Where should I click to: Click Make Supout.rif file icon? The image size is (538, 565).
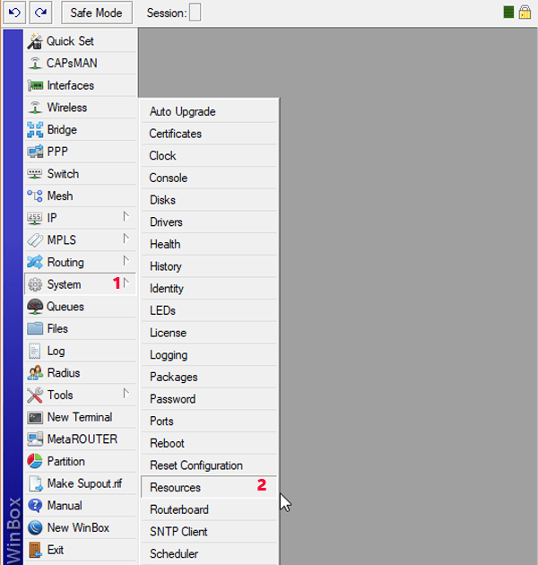(x=35, y=483)
